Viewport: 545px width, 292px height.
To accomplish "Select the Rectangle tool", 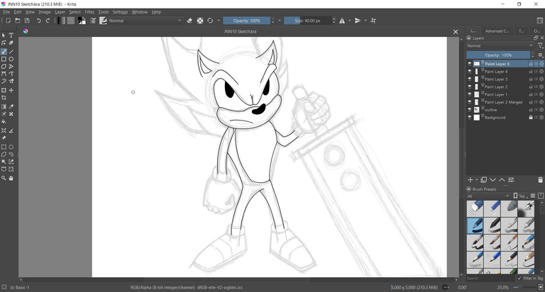I will [4, 59].
